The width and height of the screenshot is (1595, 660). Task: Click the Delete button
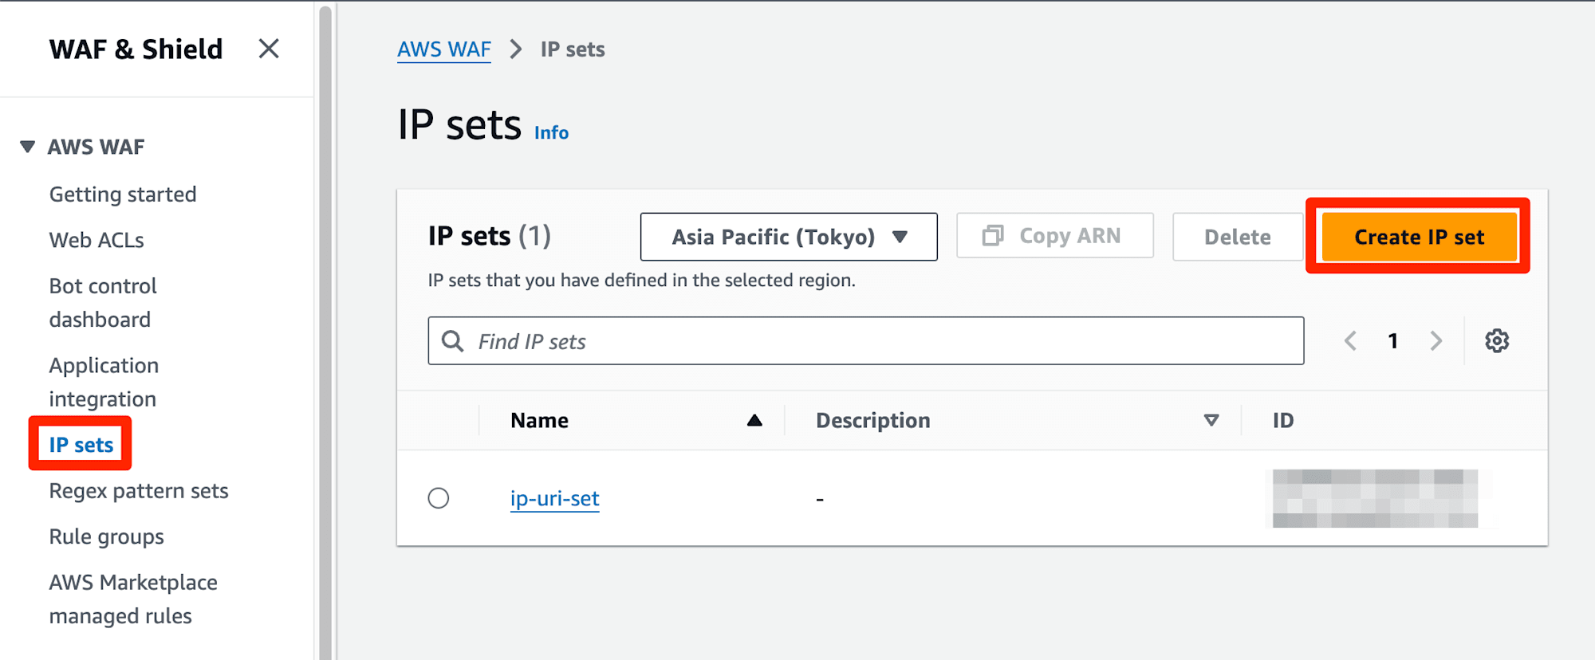tap(1237, 237)
